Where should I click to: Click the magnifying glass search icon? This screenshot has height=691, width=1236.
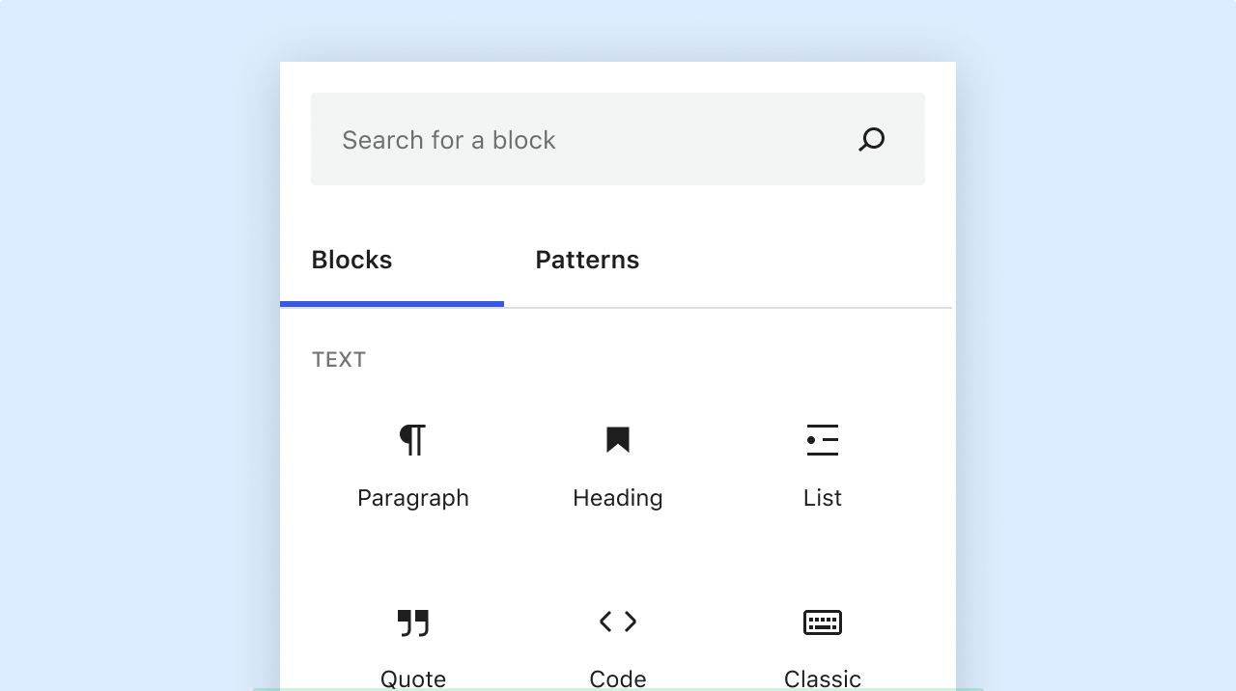[871, 140]
